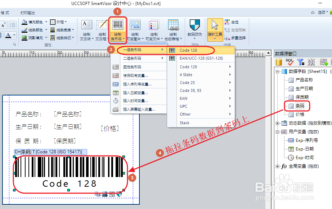
Task: Expand the Dynamic Data (动态数据) tree node
Action: (277, 123)
